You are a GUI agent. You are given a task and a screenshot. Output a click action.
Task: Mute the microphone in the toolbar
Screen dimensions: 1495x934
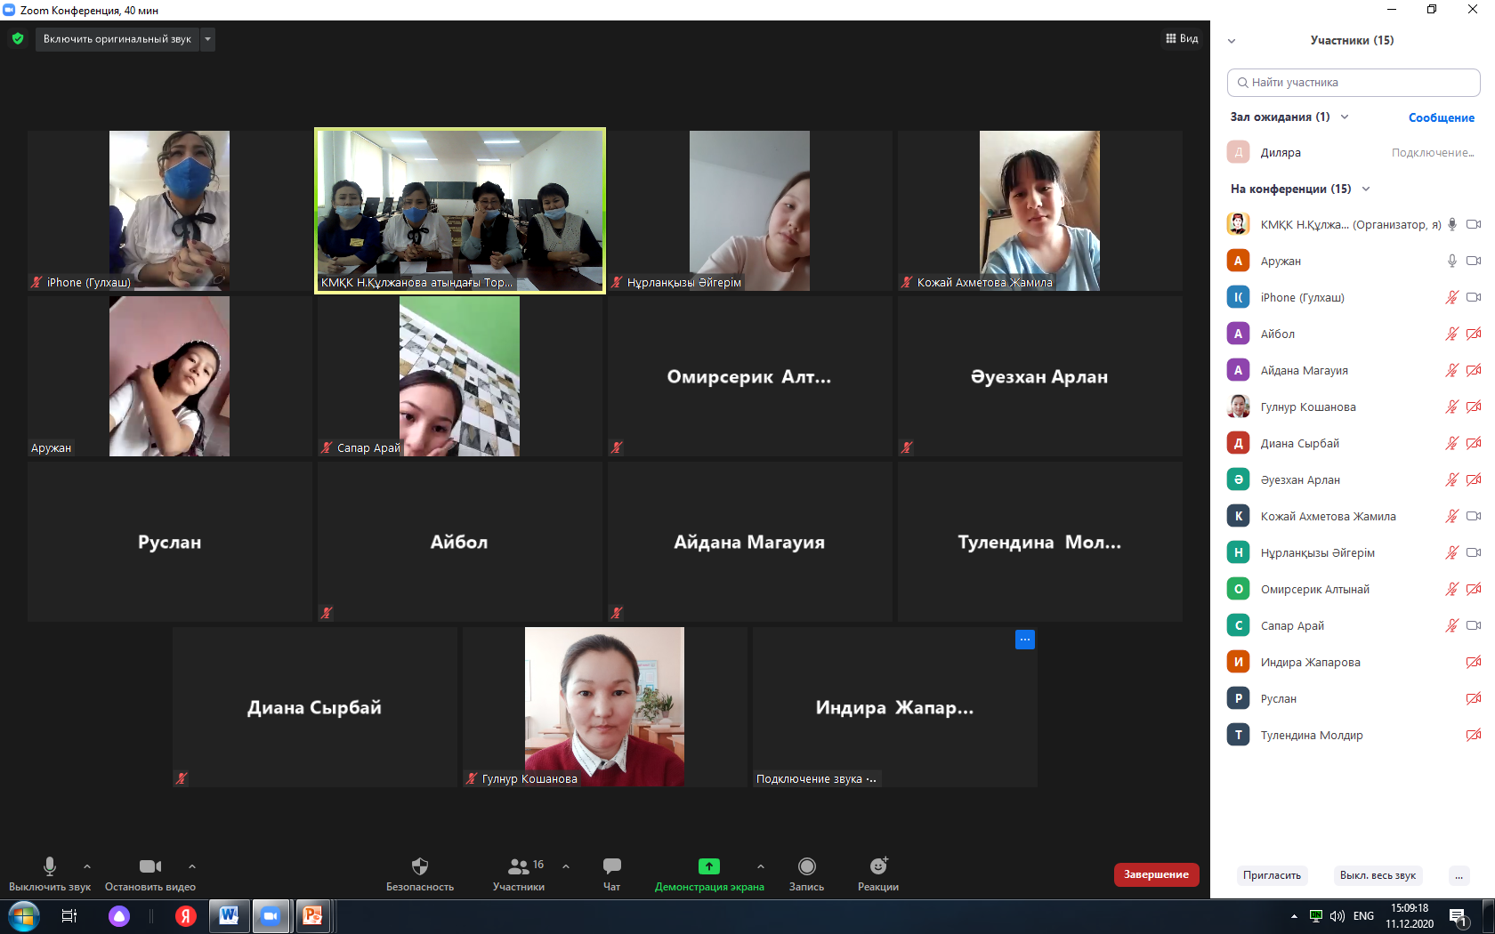pos(50,867)
